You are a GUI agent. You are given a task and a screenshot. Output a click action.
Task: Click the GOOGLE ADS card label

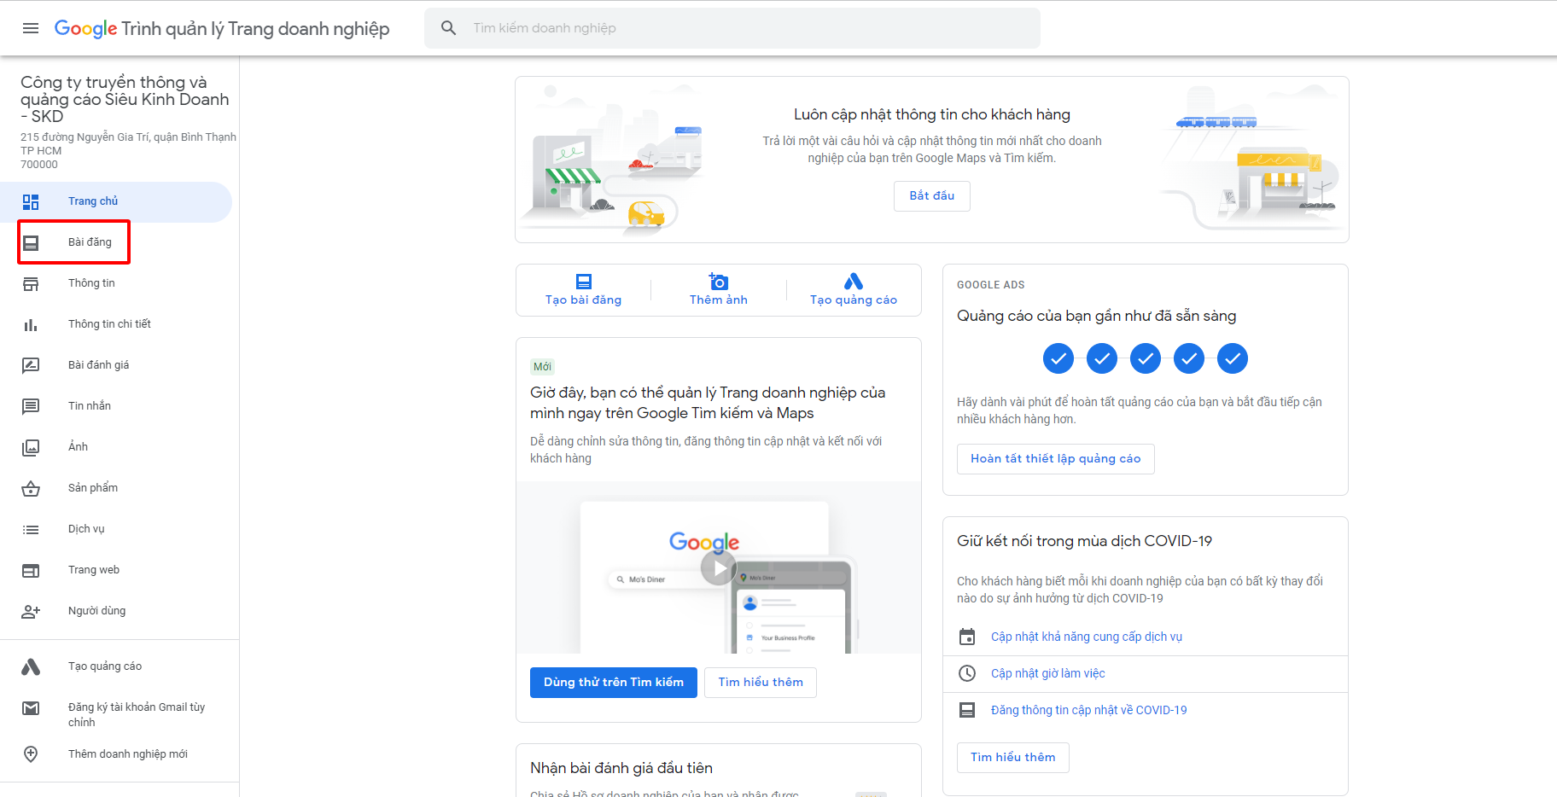pyautogui.click(x=991, y=285)
